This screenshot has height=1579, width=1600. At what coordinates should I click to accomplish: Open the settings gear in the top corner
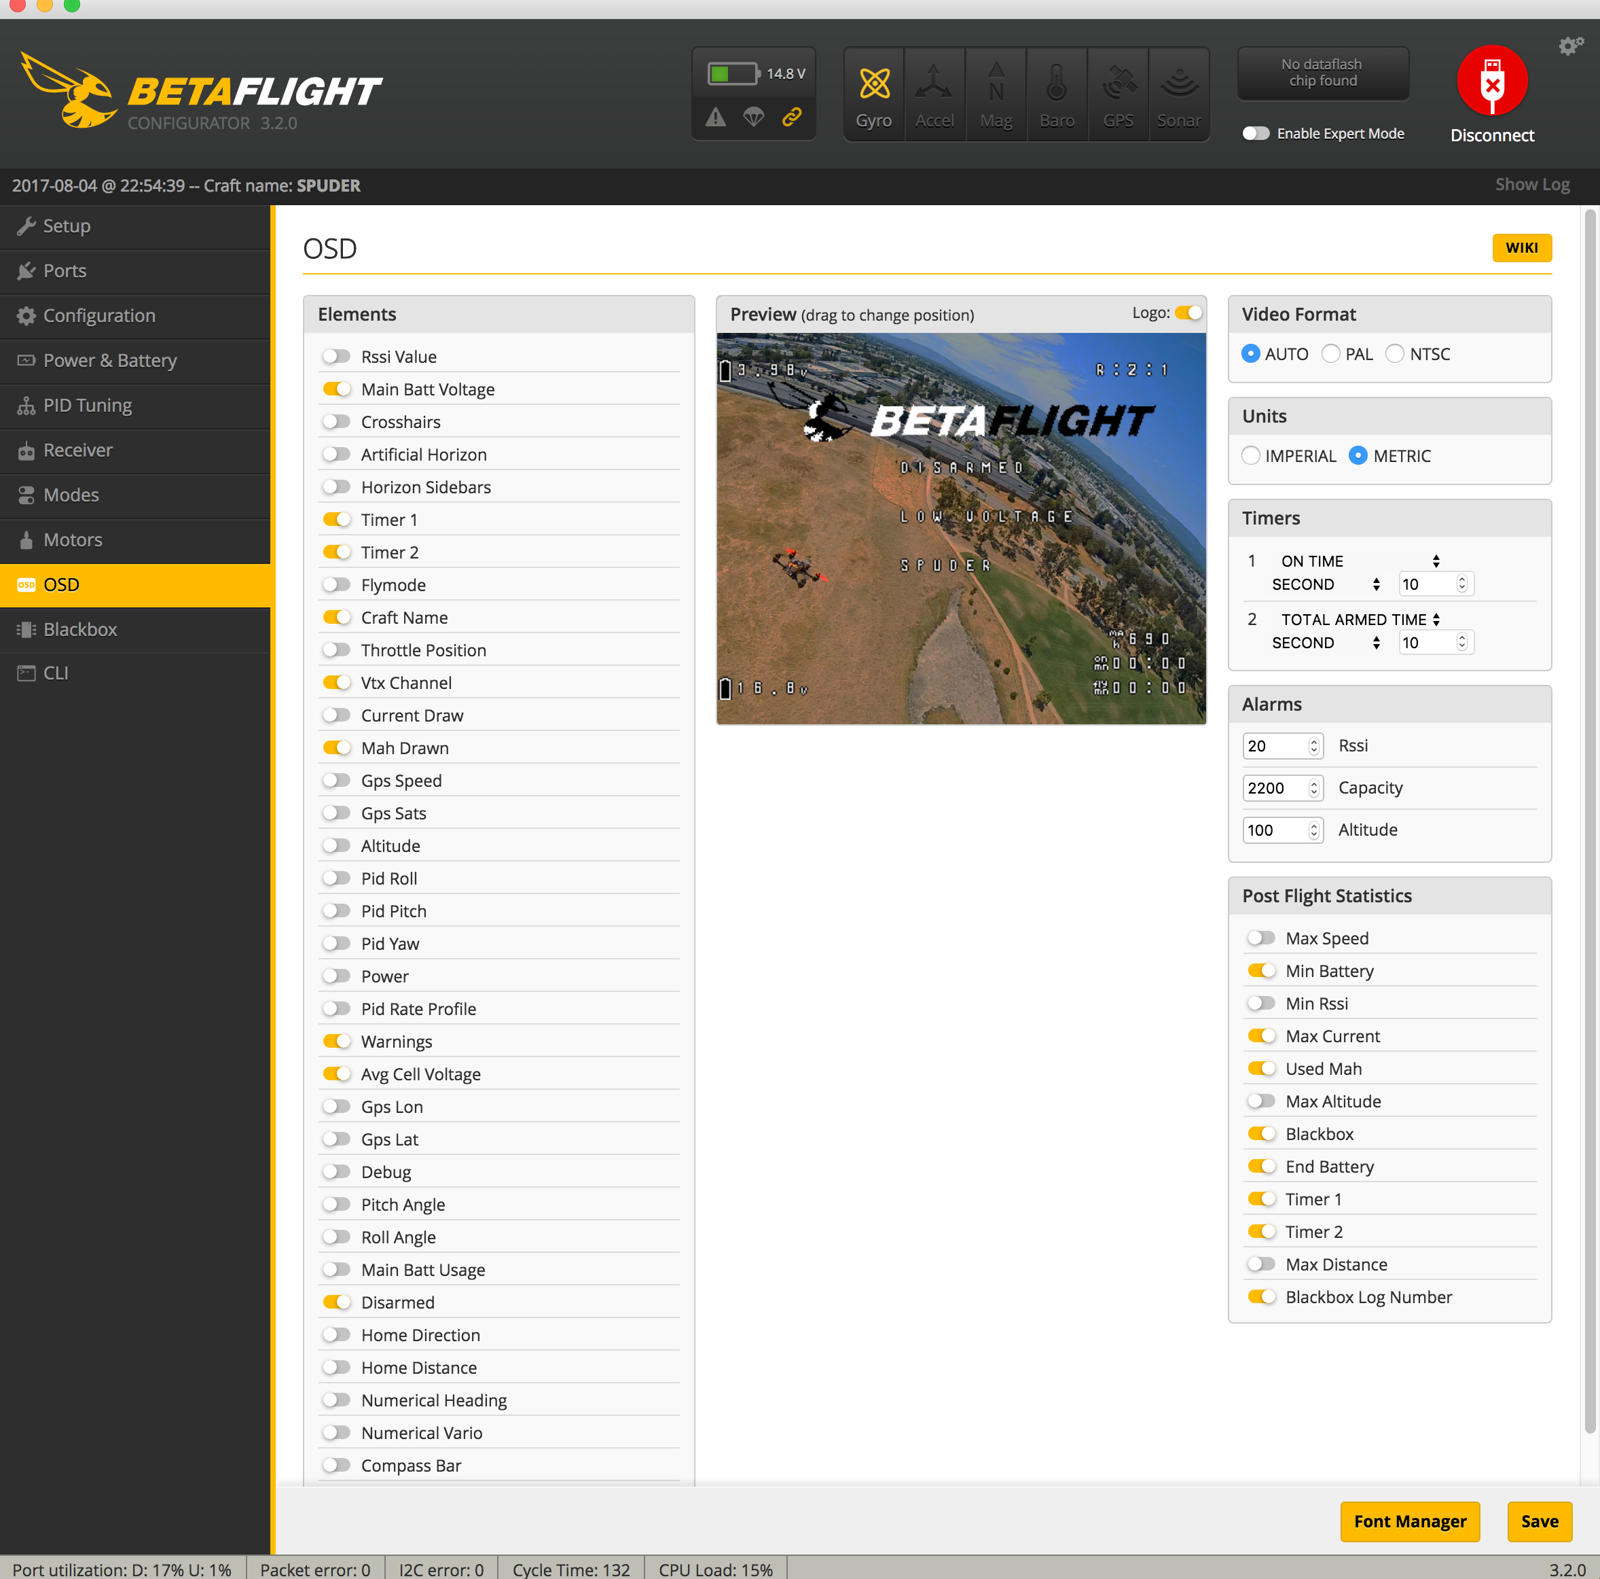pos(1569,46)
